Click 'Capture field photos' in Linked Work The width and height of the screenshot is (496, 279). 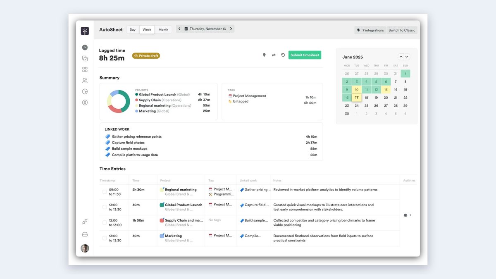[128, 143]
